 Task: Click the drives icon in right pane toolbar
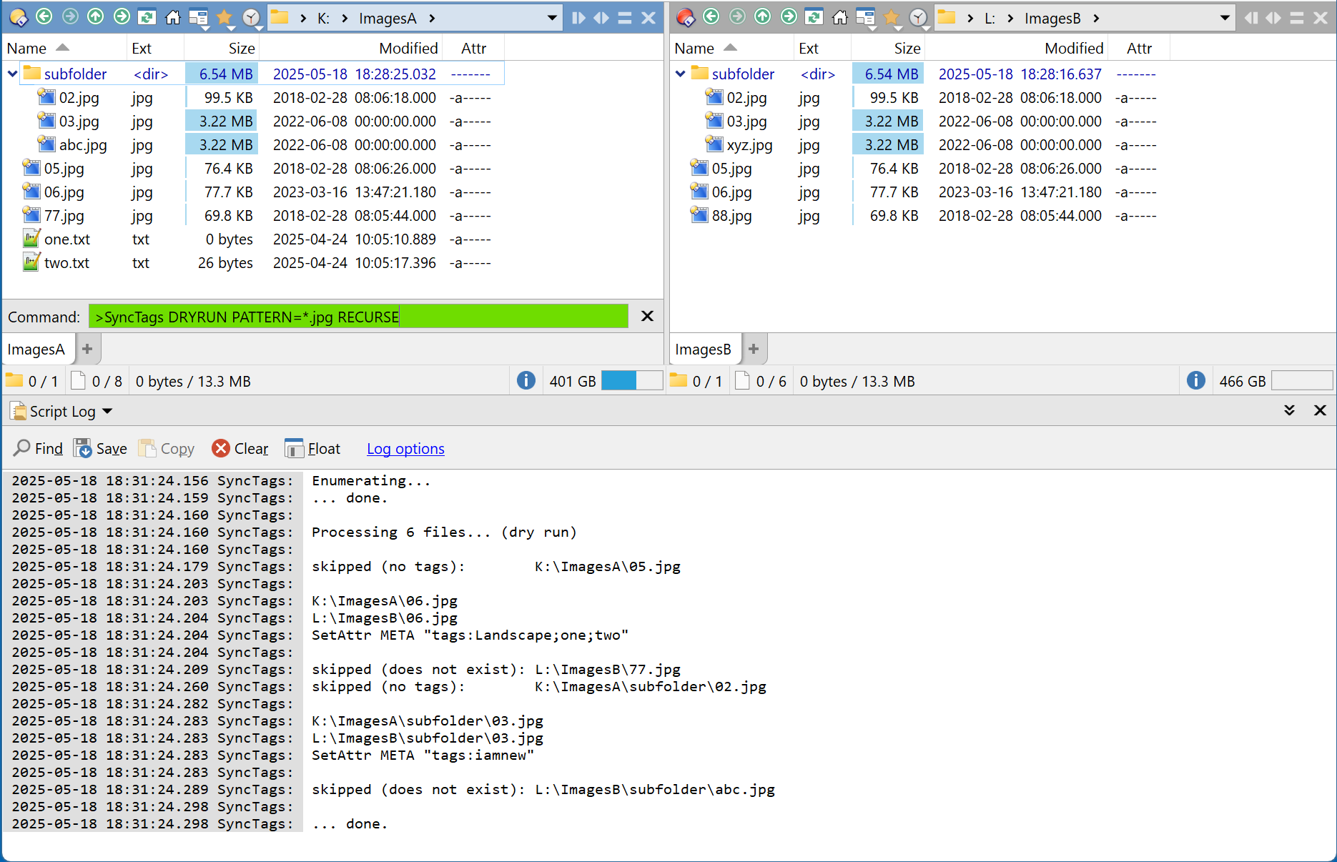(x=686, y=17)
